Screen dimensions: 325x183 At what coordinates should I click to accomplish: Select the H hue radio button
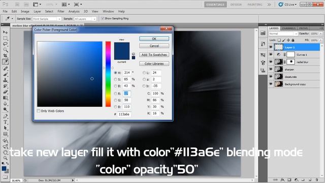115,73
